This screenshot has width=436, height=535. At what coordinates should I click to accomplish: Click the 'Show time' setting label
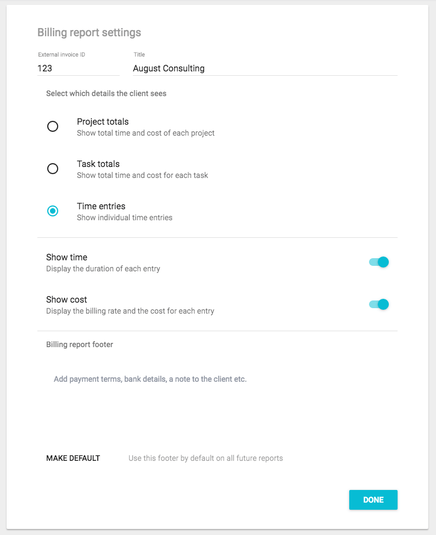[x=66, y=257]
